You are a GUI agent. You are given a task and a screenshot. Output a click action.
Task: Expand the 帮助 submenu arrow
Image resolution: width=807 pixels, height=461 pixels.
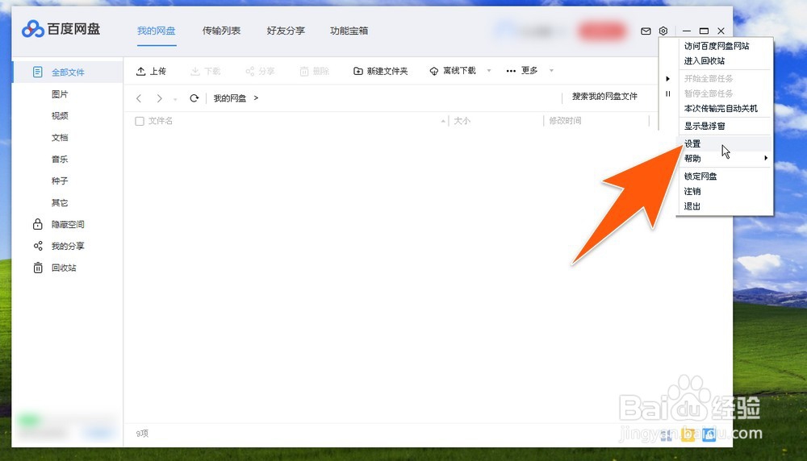point(766,158)
